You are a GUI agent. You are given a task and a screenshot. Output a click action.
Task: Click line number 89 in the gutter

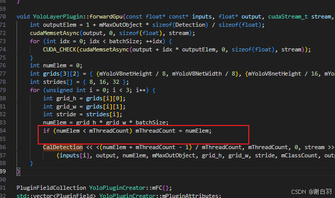(x=3, y=171)
